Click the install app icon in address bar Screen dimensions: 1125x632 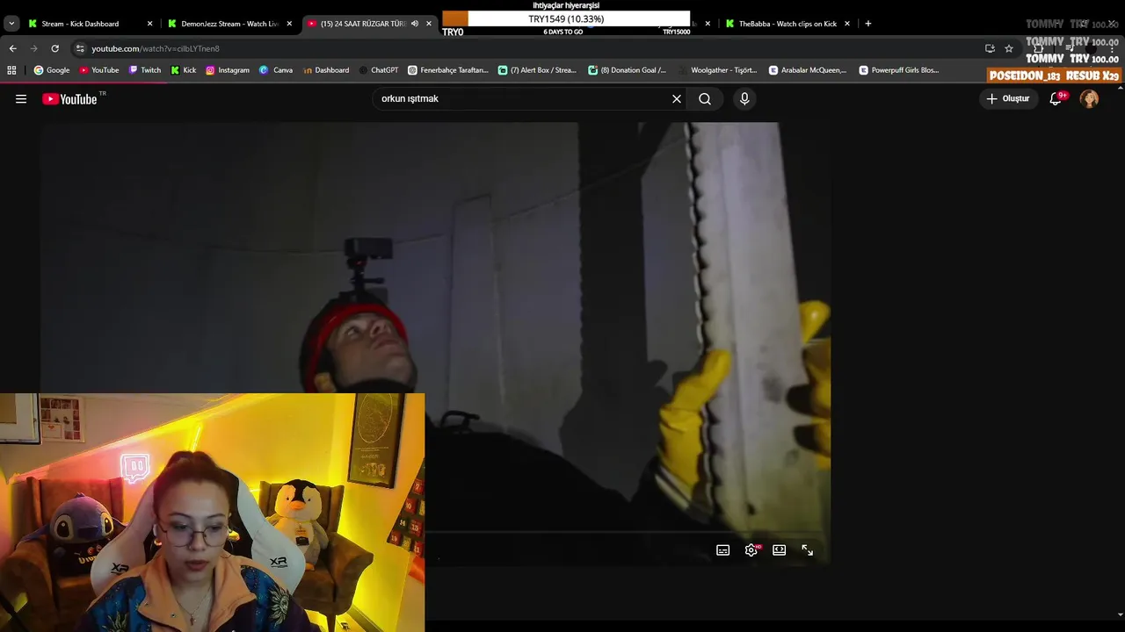(990, 48)
